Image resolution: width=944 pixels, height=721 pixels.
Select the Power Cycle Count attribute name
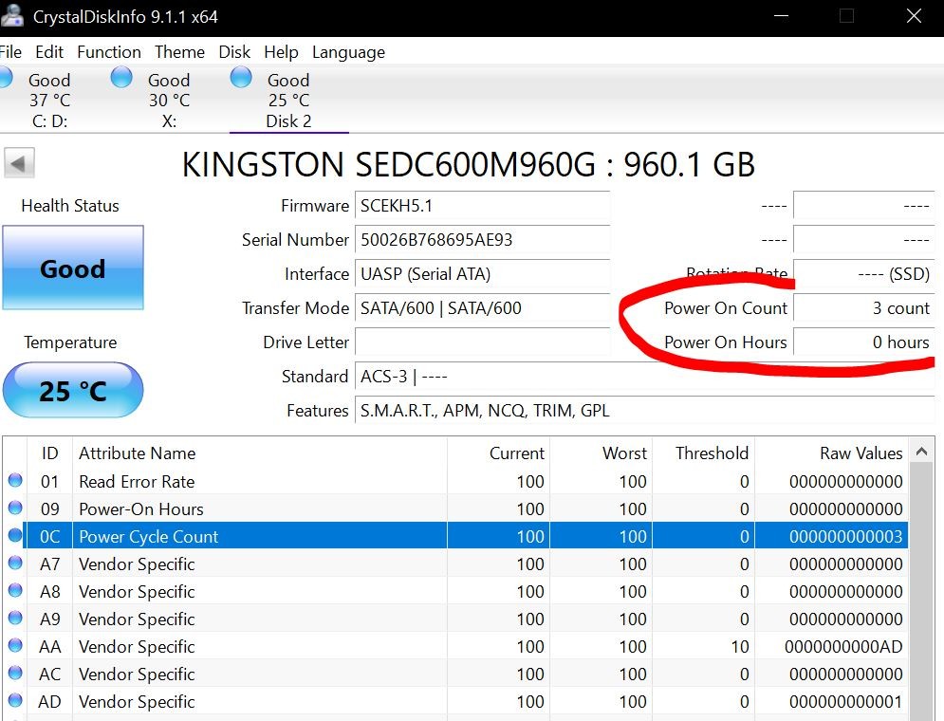(148, 537)
